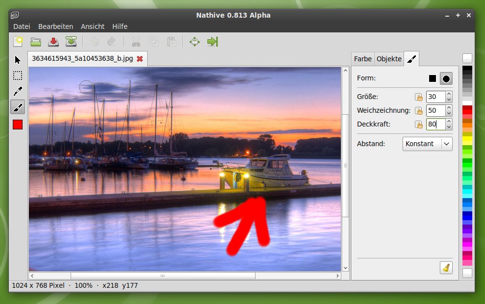Click the vertical scrollbar down arrow
Screen dimensions: 485x304
[346, 268]
